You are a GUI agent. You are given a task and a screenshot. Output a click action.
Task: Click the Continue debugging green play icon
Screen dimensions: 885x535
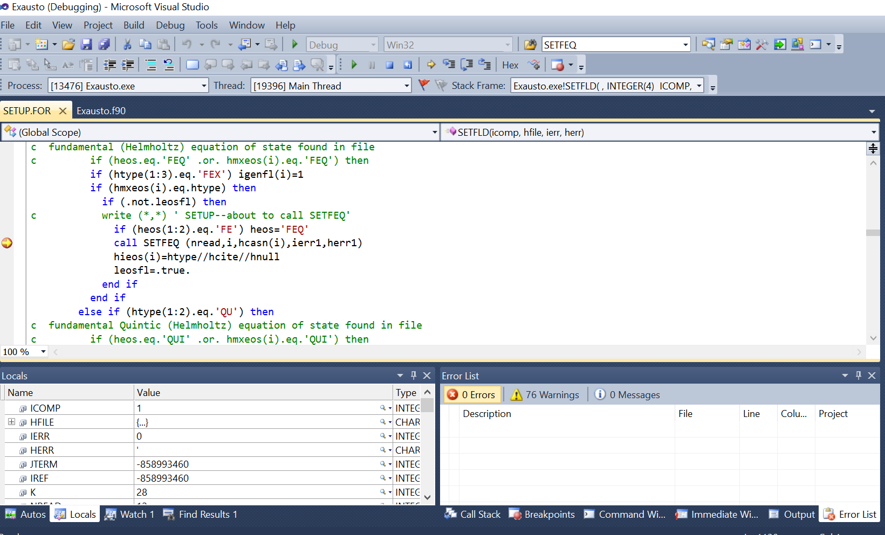[354, 64]
